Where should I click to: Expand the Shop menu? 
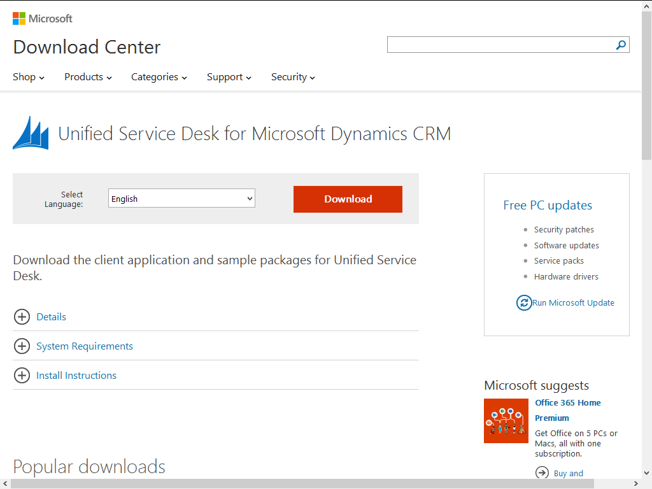[x=29, y=77]
